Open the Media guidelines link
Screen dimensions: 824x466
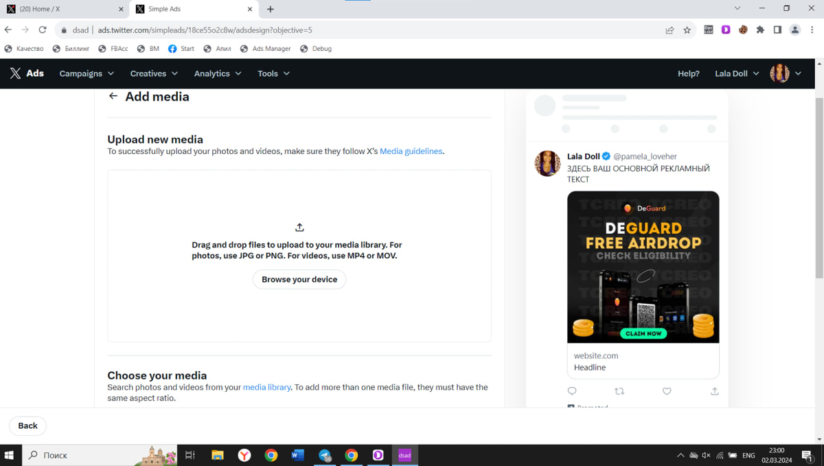(411, 151)
